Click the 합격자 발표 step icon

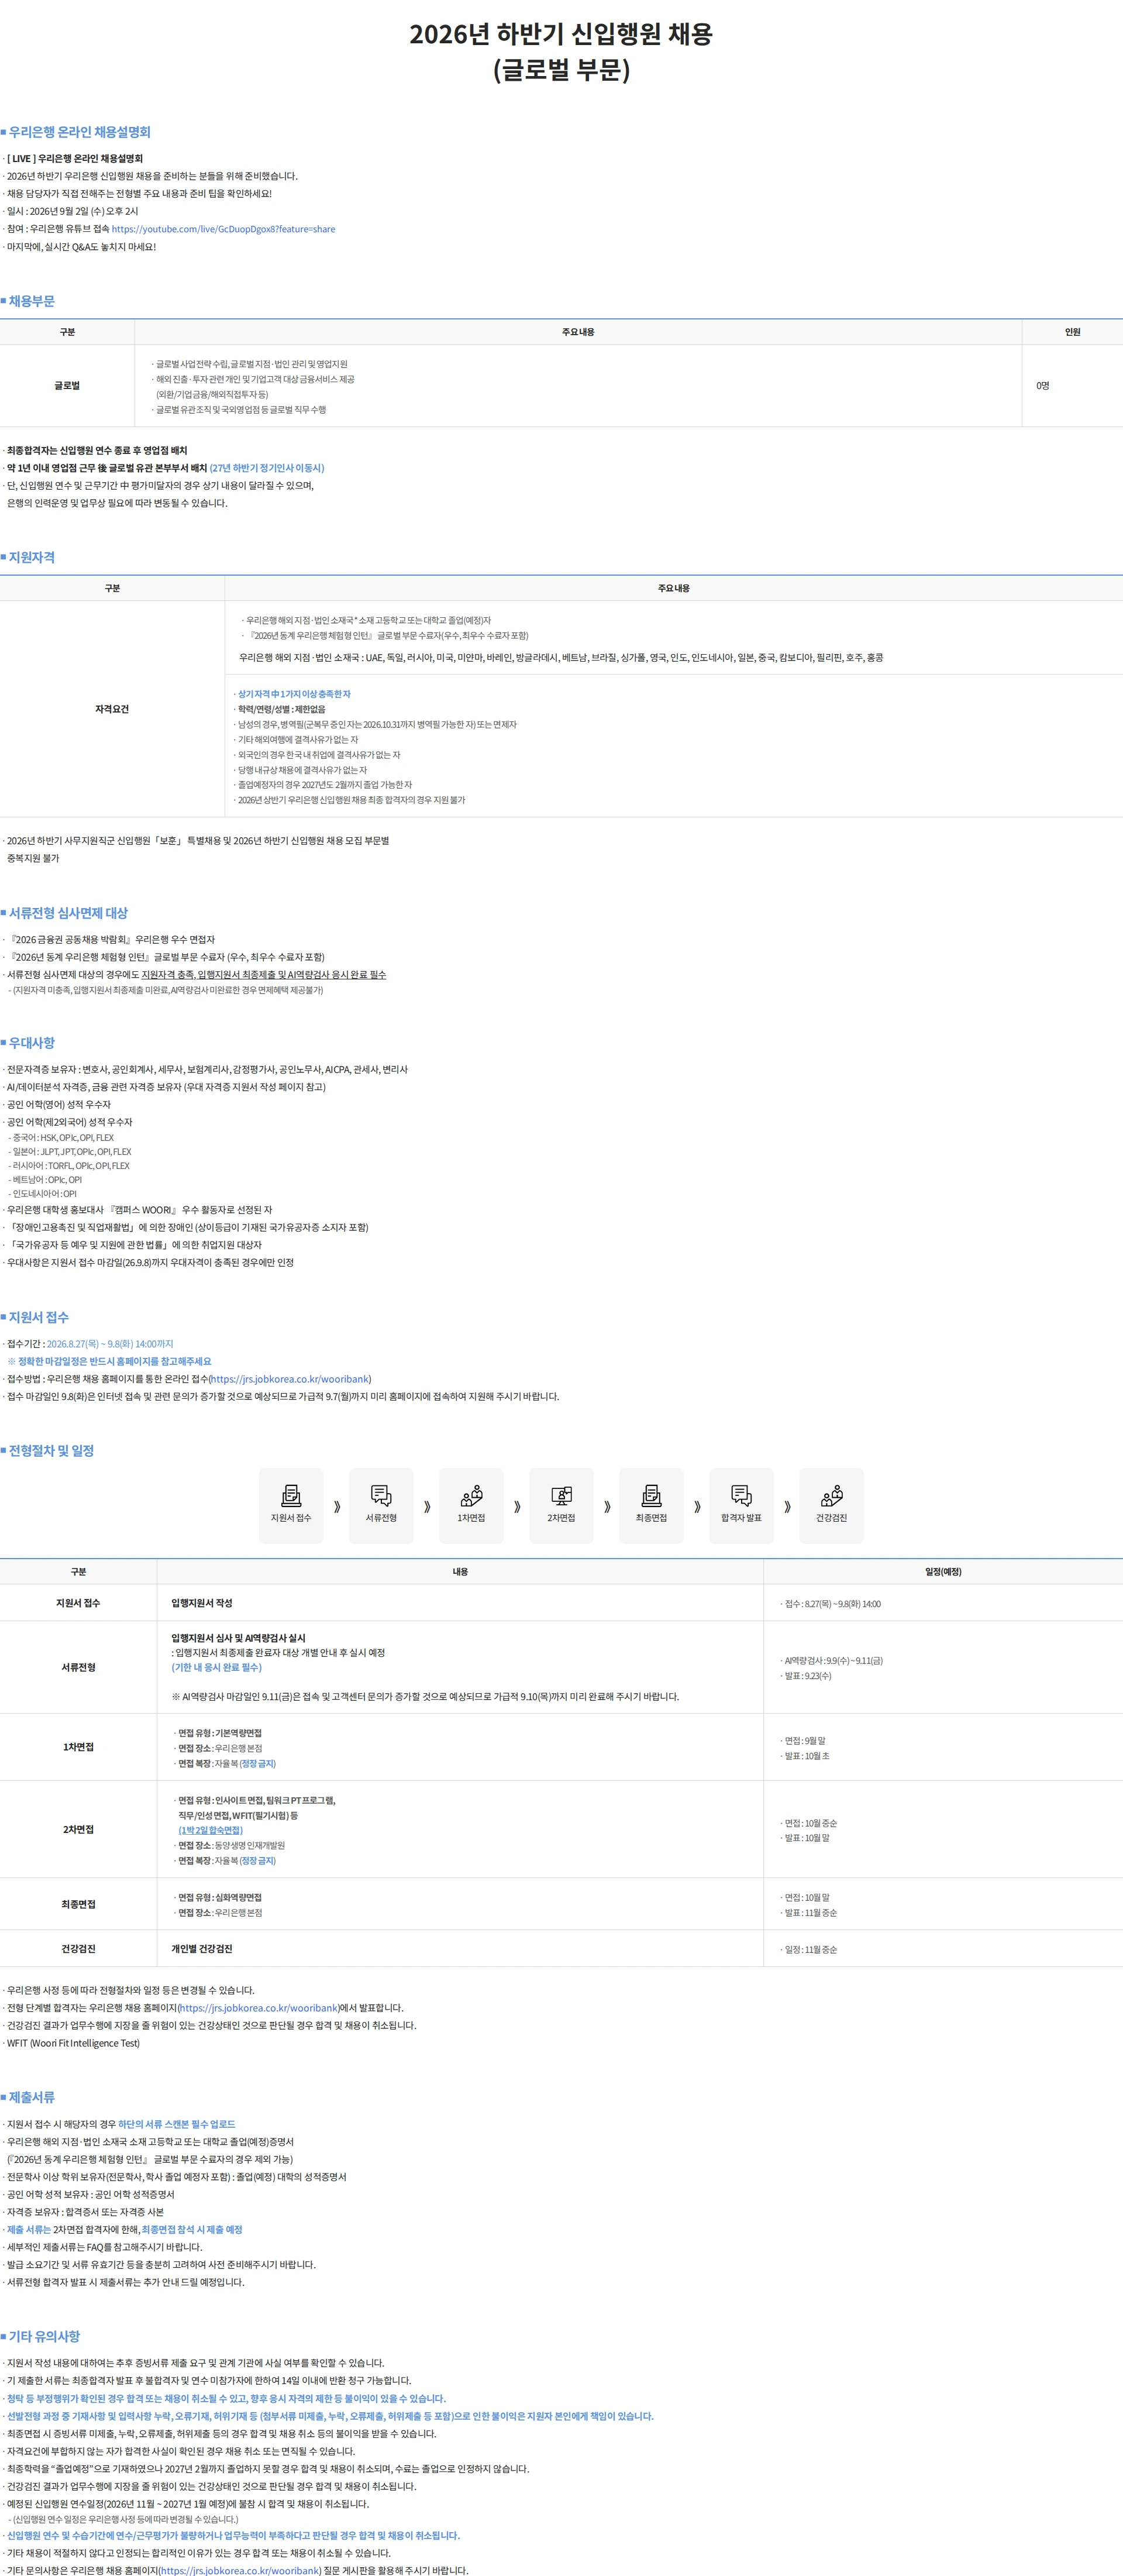click(741, 1505)
